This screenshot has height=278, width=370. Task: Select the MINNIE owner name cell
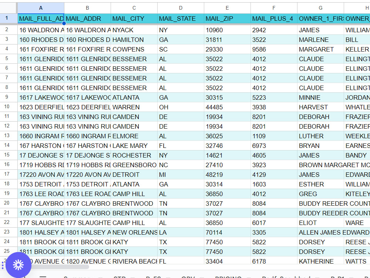[320, 97]
